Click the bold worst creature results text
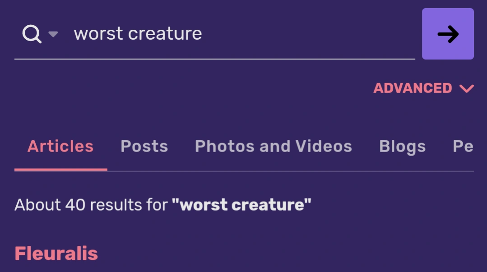 (x=241, y=205)
